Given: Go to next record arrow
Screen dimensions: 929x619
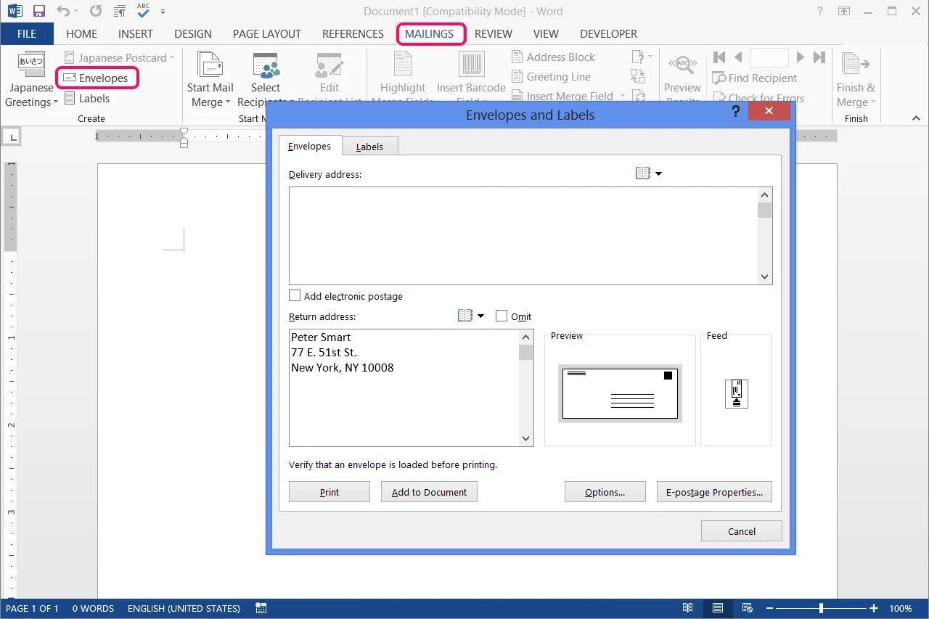Looking at the screenshot, I should (801, 57).
